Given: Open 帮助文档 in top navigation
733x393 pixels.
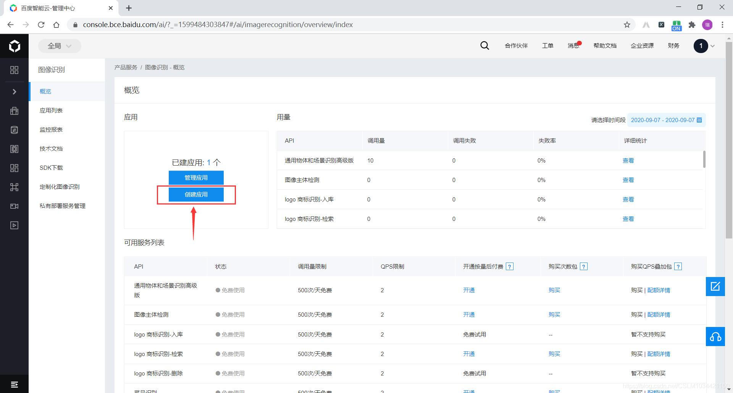Looking at the screenshot, I should [605, 46].
